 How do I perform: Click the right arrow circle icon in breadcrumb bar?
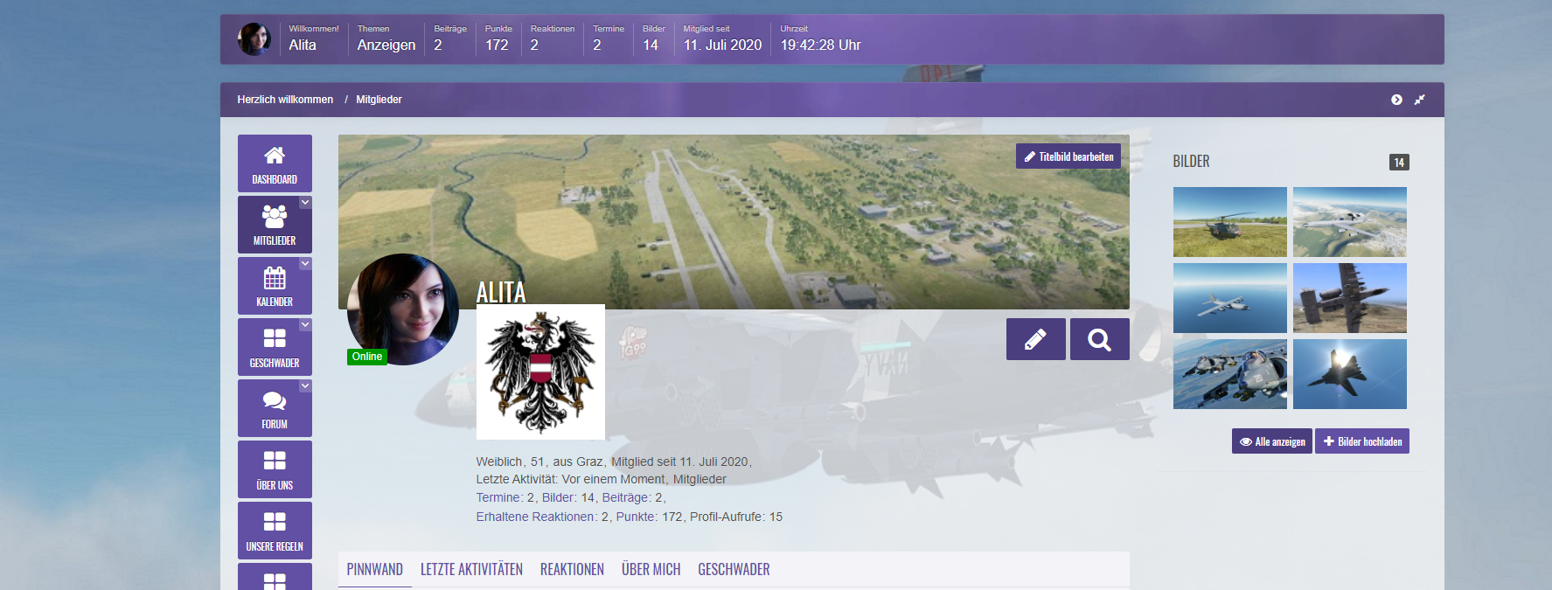tap(1396, 100)
